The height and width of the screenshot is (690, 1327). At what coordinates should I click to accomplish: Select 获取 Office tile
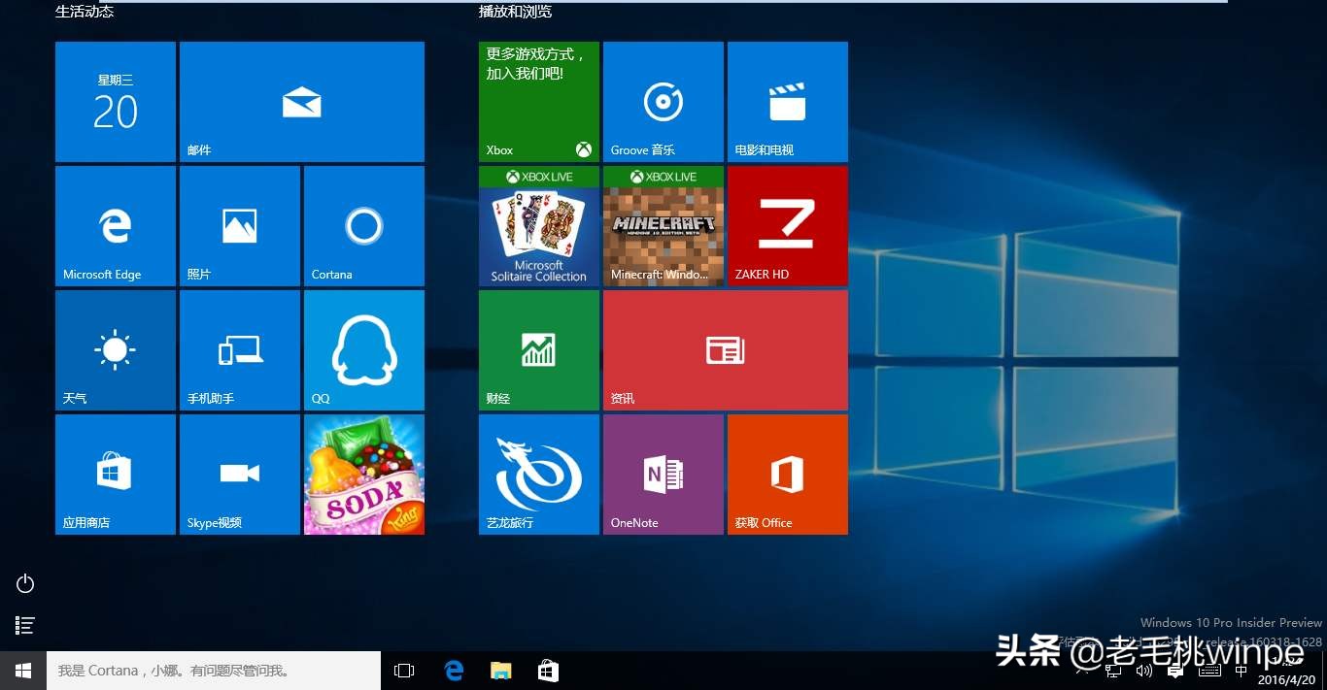pos(787,474)
